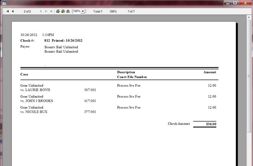Click 'Process Svr Fee' for LAURIE BOYD
253x166 pixels.
click(x=129, y=85)
